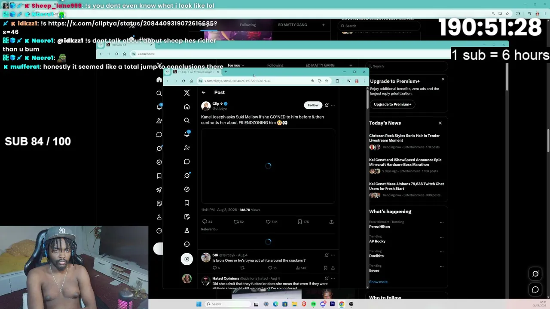This screenshot has width=550, height=309.
Task: Click the Upgrade to Premium+ button
Action: pos(392,104)
